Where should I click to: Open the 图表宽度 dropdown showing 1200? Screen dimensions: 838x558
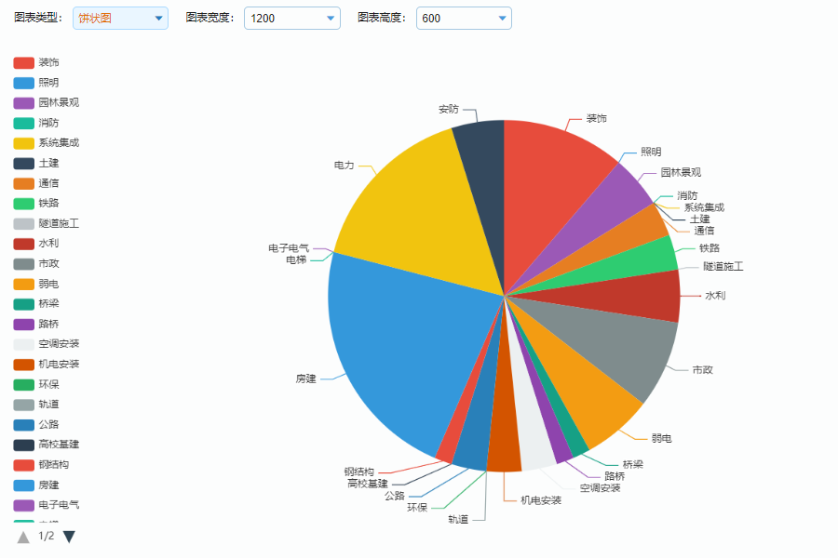[x=291, y=19]
